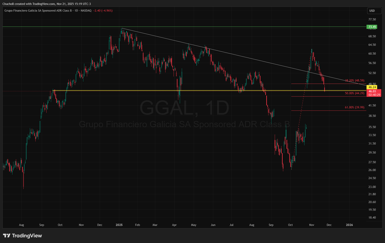Click the 31.50 price axis value
Screen dimensions: 385x243
point(372,144)
